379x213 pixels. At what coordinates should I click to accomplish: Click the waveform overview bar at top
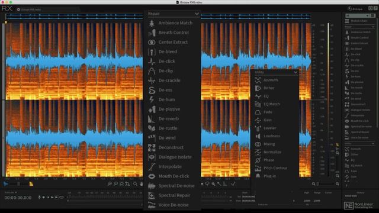point(158,17)
